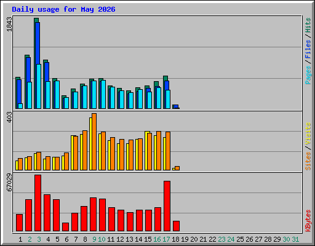
Task: Click day label 4 on axis
Action: coord(48,239)
